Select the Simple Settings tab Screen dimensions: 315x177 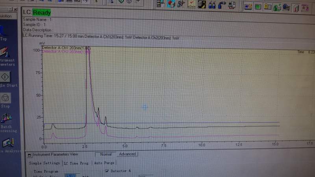(x=44, y=163)
